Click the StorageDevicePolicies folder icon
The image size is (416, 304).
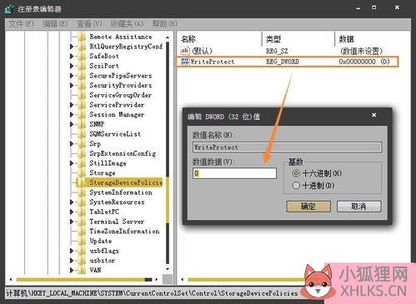82,182
